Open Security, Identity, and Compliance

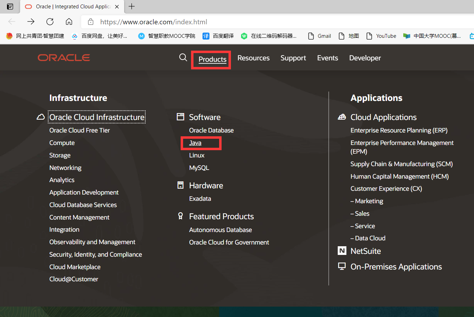(96, 255)
